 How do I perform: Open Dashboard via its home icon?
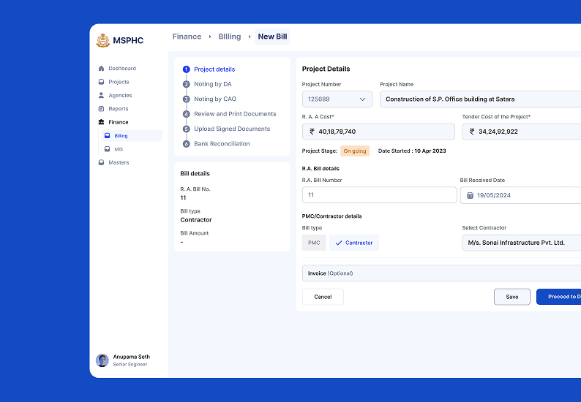coord(101,69)
